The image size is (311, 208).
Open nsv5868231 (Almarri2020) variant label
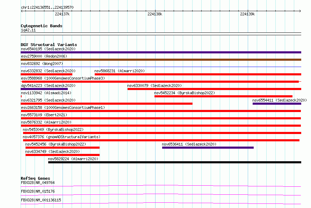120,71
